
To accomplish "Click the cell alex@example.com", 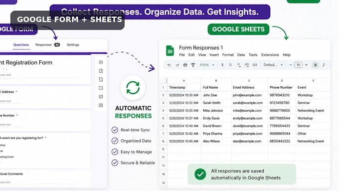I will tap(249, 141).
